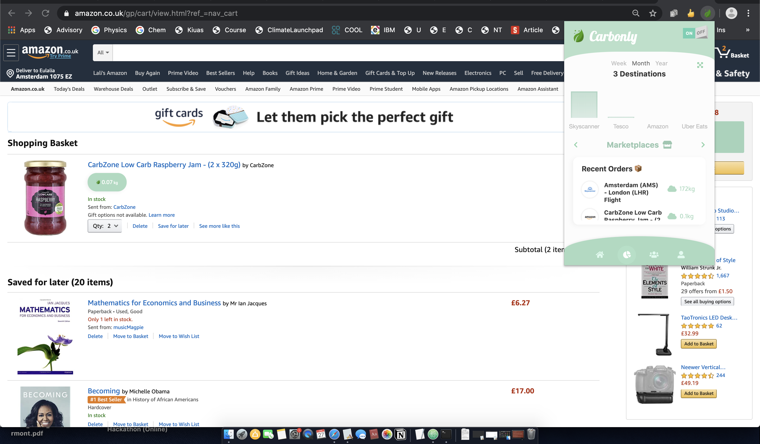Go to previous category before Marketplaces
760x444 pixels.
tap(576, 145)
